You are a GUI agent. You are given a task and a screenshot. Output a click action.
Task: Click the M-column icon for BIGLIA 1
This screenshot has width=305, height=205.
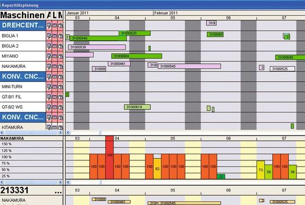click(60, 36)
